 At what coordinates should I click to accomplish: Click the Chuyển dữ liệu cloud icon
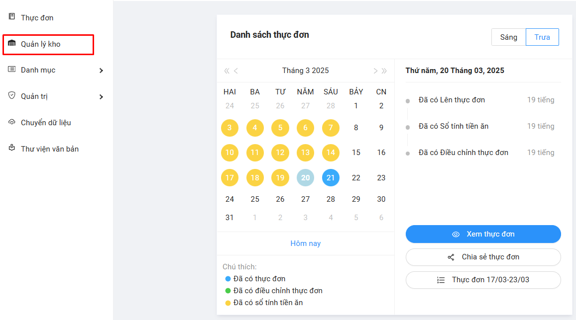coord(12,122)
